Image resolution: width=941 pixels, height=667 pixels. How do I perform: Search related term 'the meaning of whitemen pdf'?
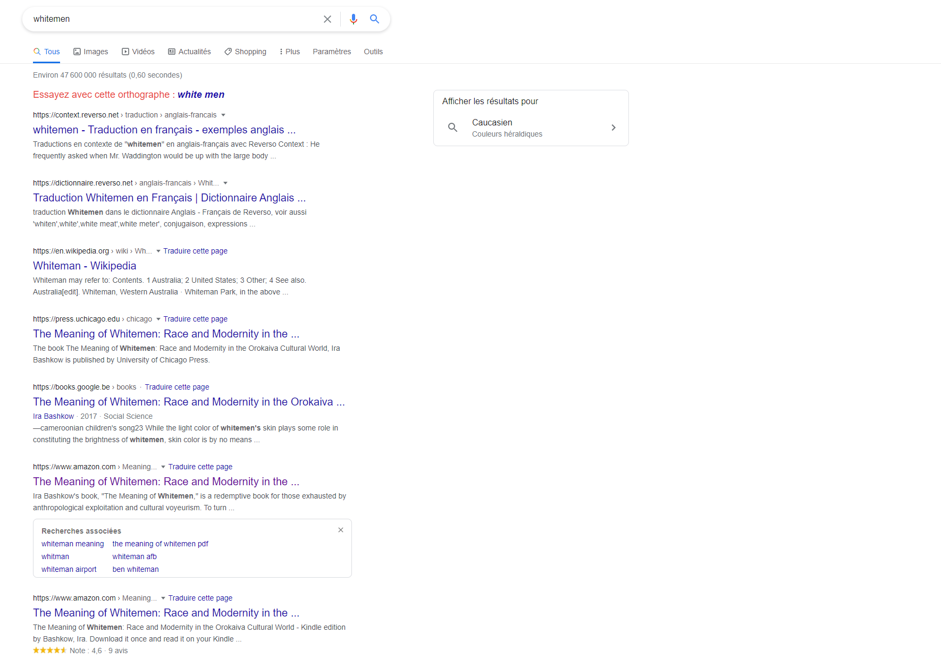(x=161, y=544)
